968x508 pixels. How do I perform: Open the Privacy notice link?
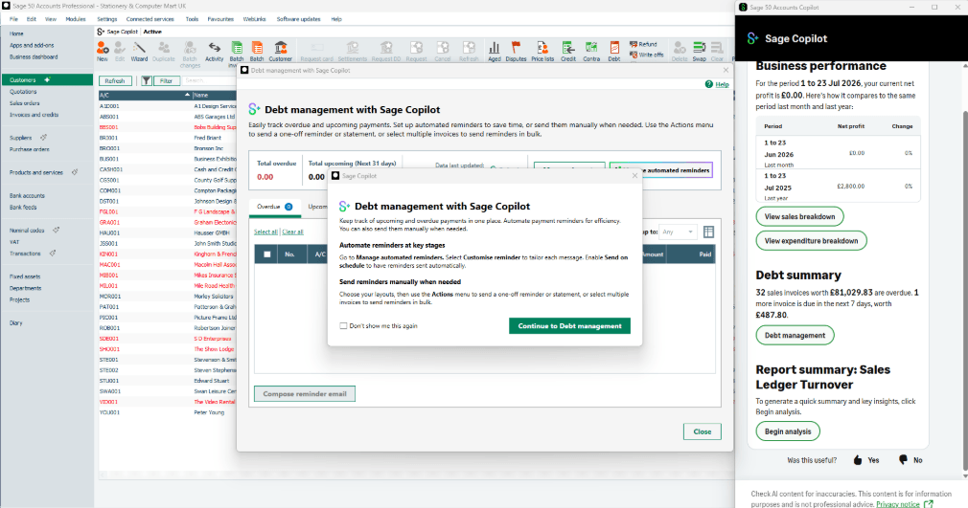click(898, 504)
